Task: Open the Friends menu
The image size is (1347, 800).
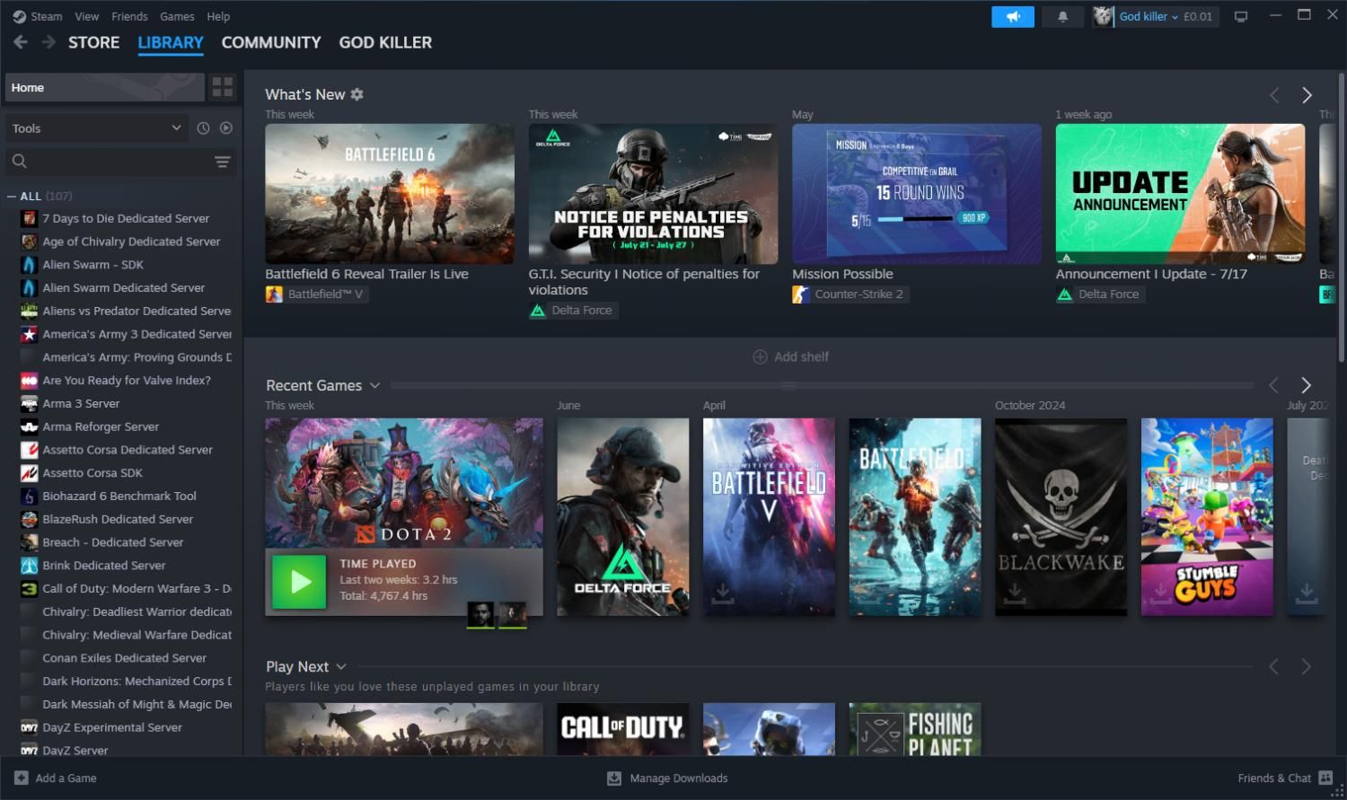Action: click(129, 16)
